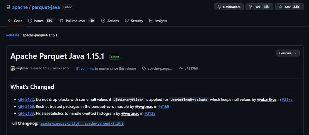
Task: Open wgtmac's avatar thumbnail
Action: [x=13, y=68]
